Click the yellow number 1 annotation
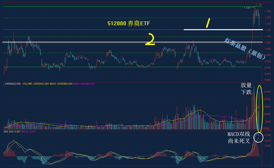The image size is (274, 168). [208, 24]
